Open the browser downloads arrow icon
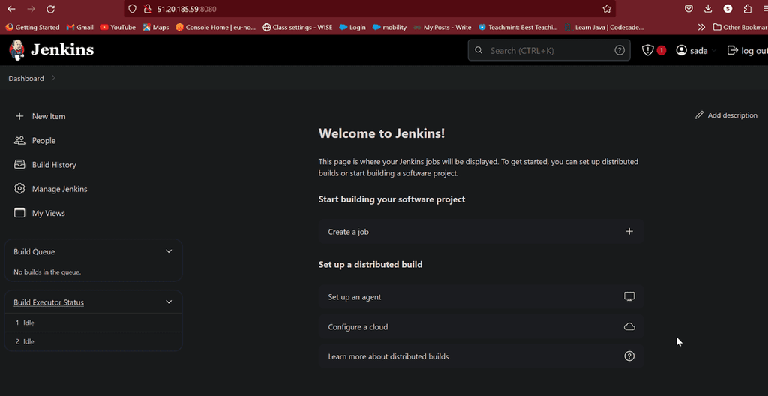 708,9
